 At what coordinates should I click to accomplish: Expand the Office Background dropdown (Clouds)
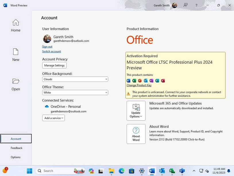[x=75, y=79]
